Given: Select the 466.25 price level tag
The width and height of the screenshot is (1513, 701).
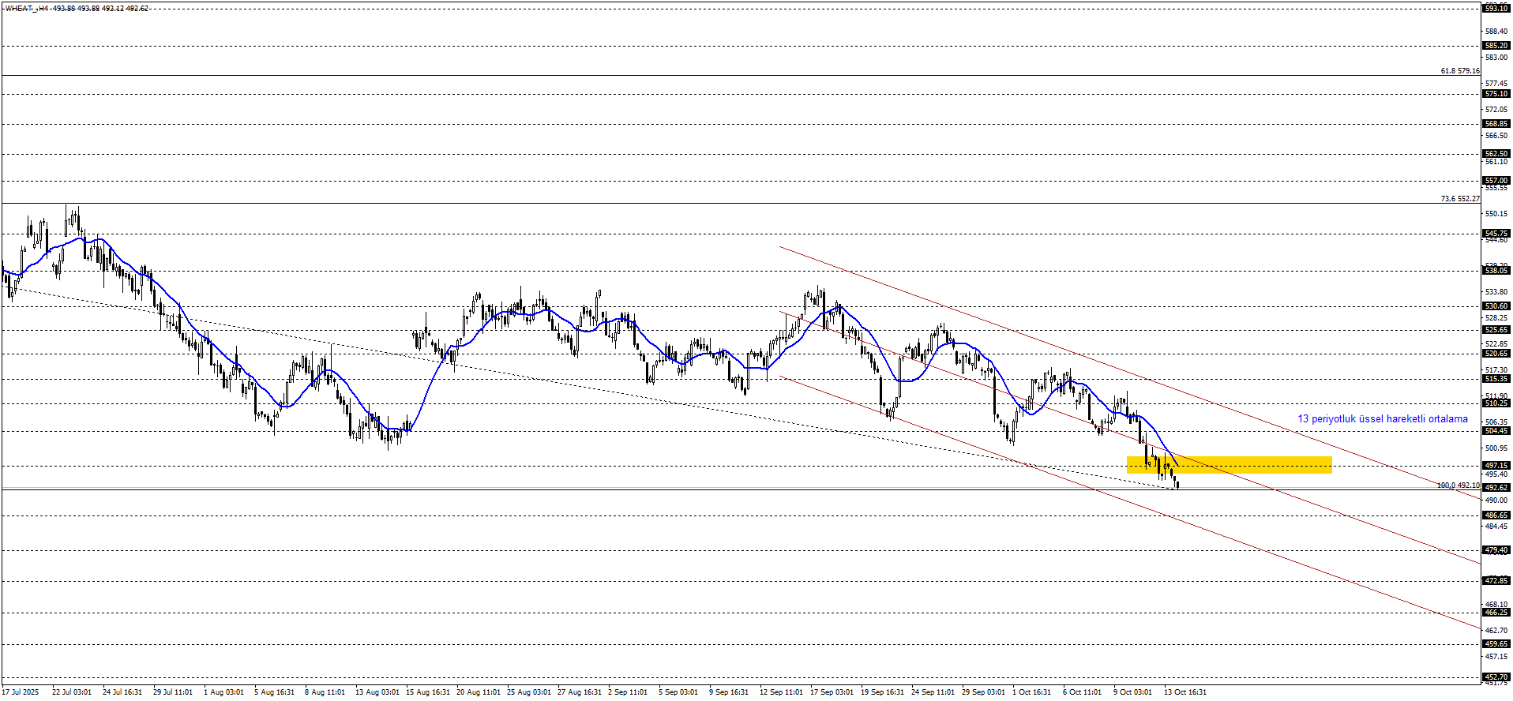Looking at the screenshot, I should point(1496,613).
